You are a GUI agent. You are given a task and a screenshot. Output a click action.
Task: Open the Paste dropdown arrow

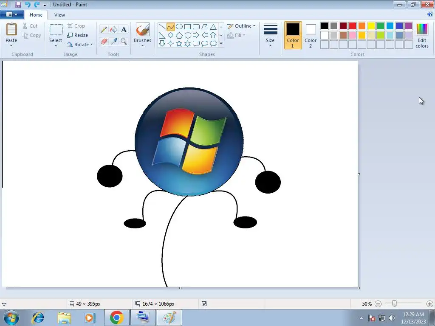[x=11, y=46]
